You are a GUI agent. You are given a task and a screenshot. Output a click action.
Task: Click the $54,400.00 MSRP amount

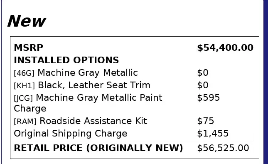(x=225, y=47)
